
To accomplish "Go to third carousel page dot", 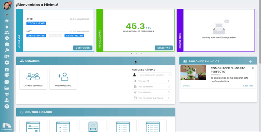I will [142, 54].
